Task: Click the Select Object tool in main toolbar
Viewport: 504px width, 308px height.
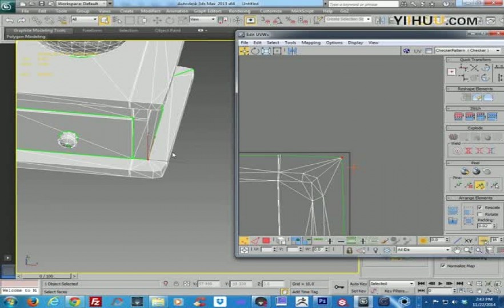Action: pyautogui.click(x=105, y=20)
